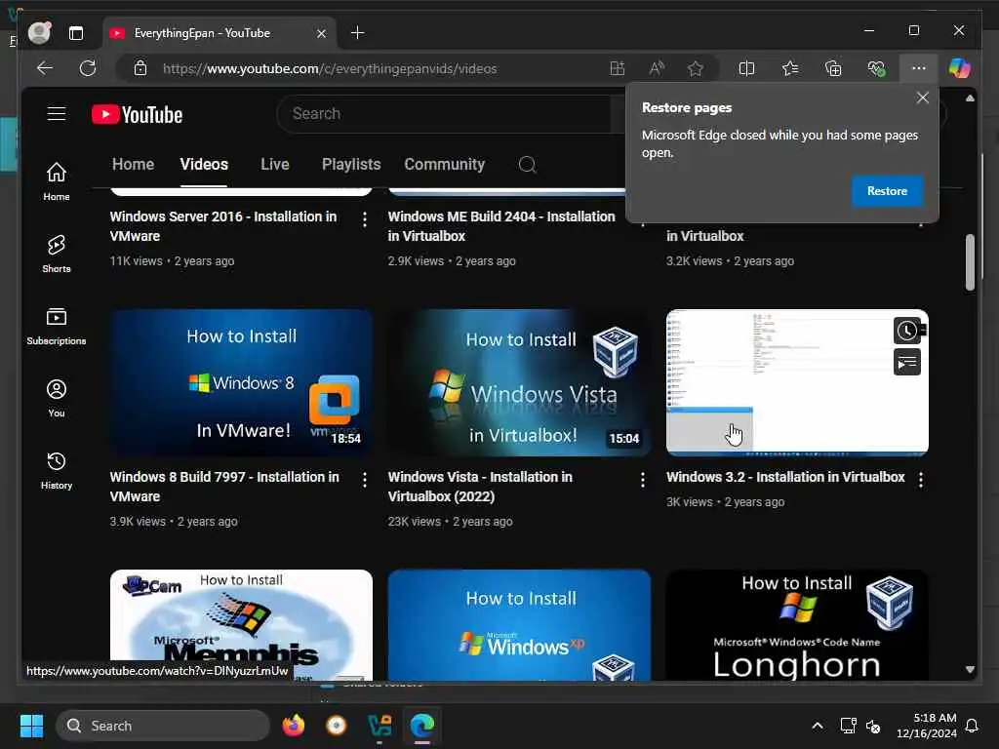Open Windows Vista Installation in Virtualbox title
This screenshot has width=999, height=749.
pos(480,487)
